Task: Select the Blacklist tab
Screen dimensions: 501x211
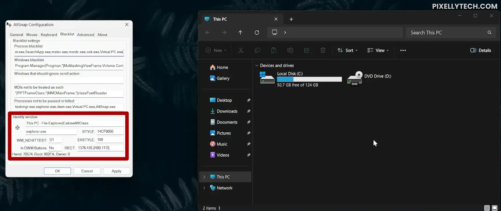Action: [x=67, y=34]
